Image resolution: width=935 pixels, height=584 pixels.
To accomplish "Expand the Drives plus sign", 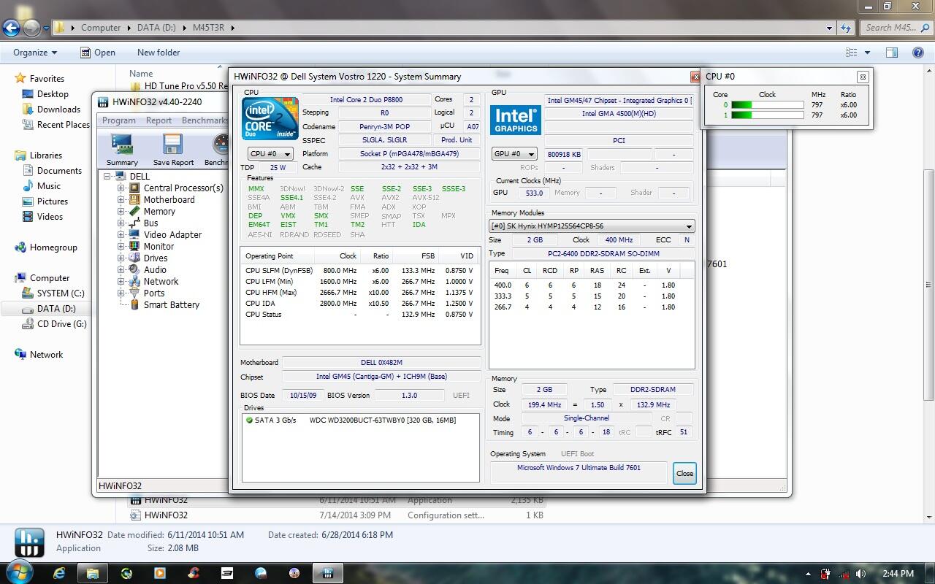I will pyautogui.click(x=121, y=258).
